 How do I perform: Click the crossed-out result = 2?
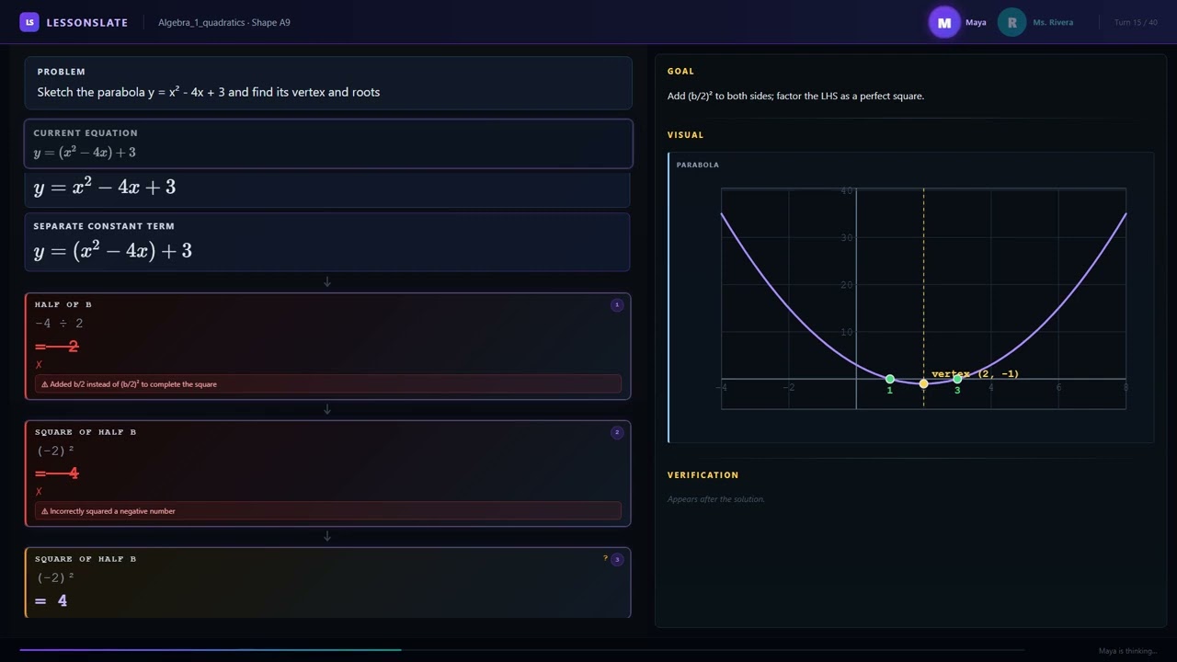click(x=57, y=347)
